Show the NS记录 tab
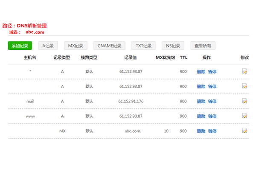 pos(173,45)
